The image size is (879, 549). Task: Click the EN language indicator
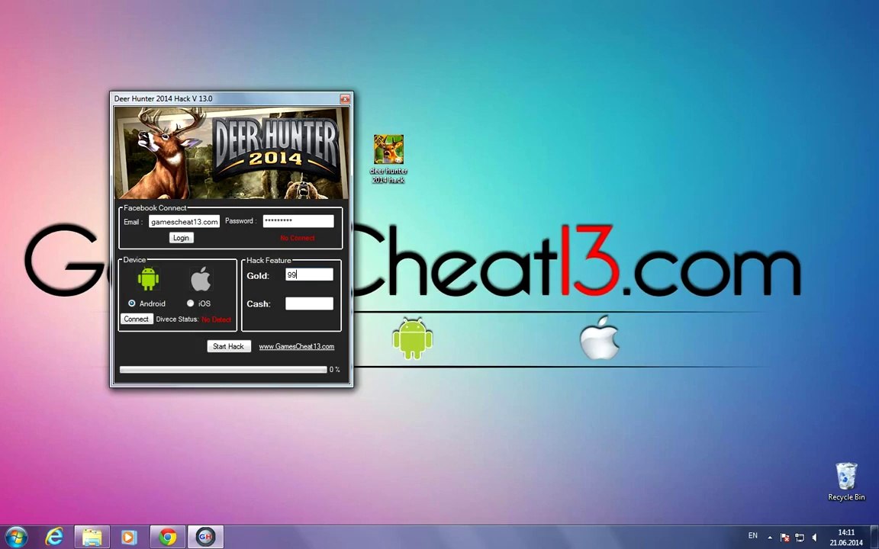753,535
